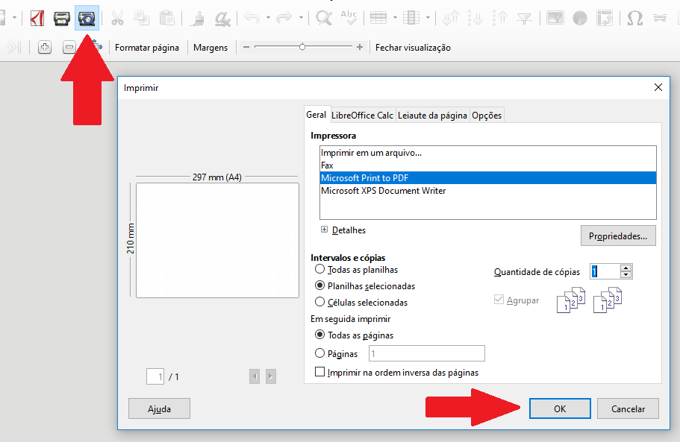Expand the Detalhes section

(x=324, y=230)
